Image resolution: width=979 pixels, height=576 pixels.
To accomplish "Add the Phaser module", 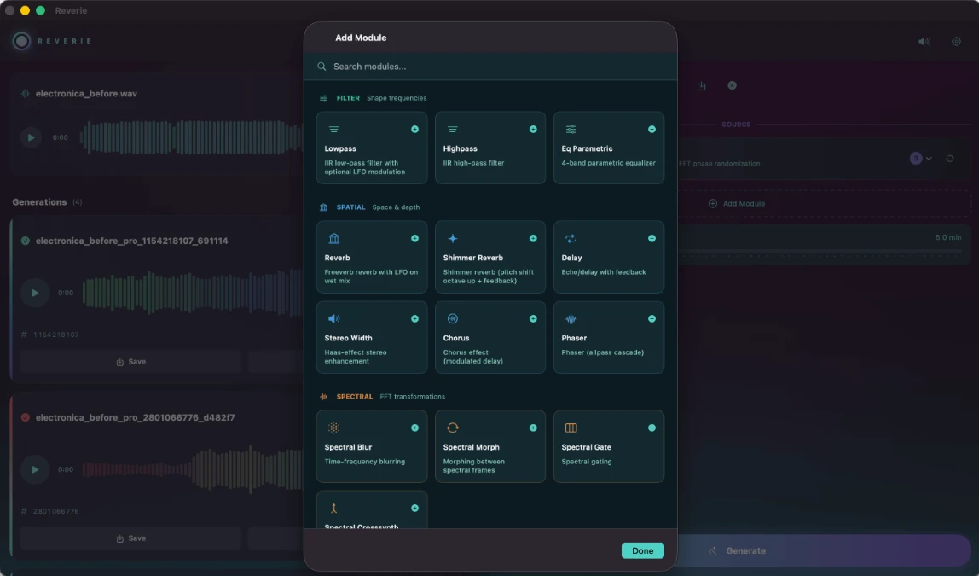I will point(652,318).
